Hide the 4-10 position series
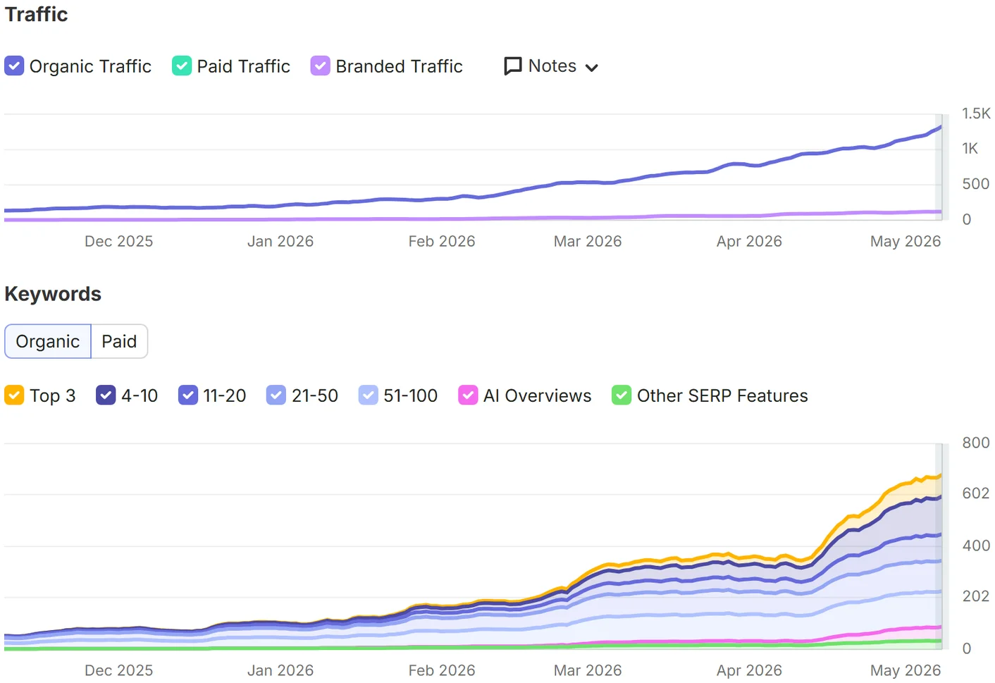Image resolution: width=995 pixels, height=683 pixels. [x=106, y=395]
